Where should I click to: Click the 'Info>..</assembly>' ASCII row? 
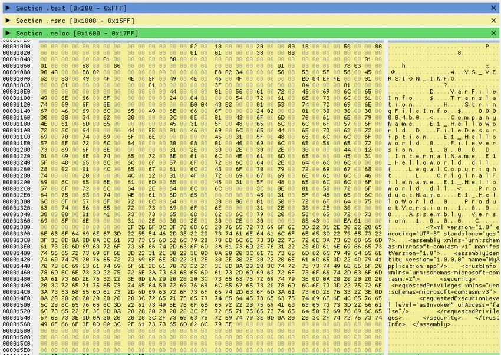(x=420, y=324)
